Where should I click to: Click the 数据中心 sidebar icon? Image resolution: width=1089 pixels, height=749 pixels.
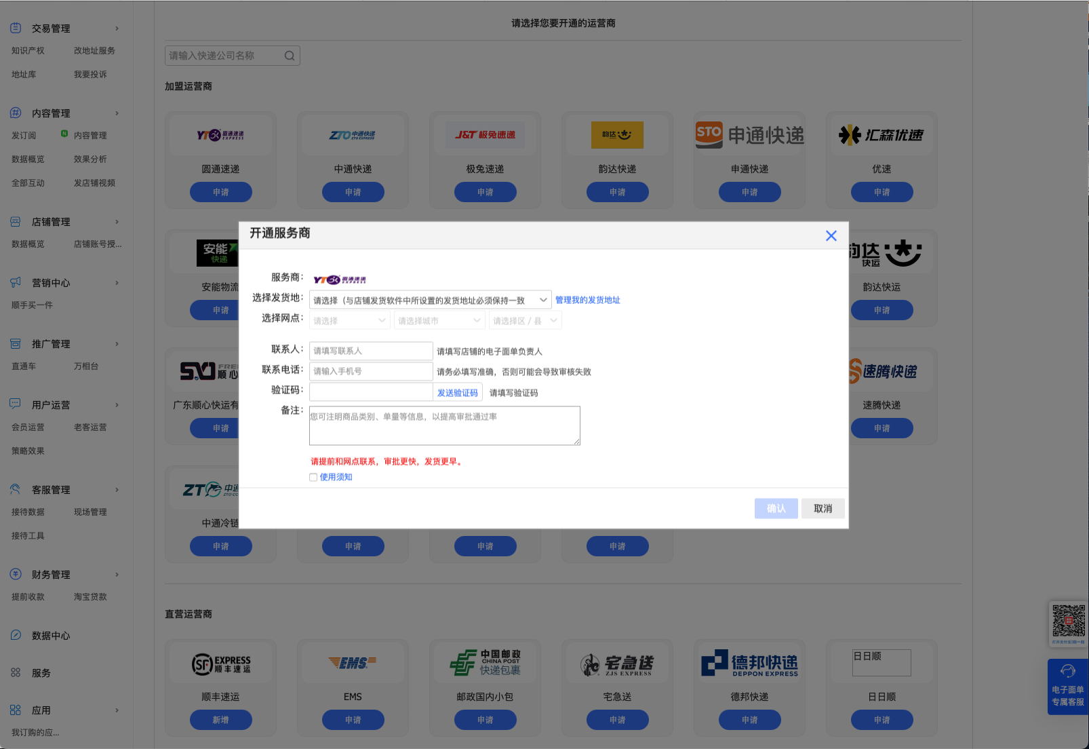[x=16, y=635]
